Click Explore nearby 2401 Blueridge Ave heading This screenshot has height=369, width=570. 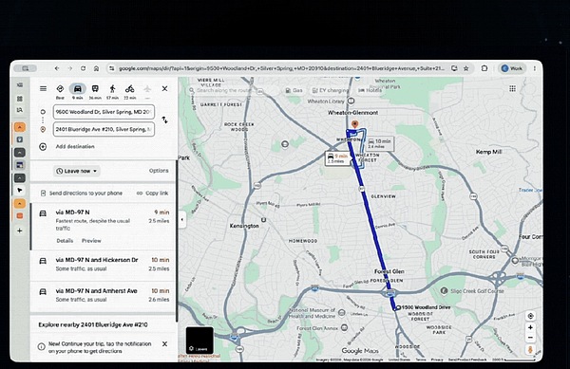(x=93, y=324)
